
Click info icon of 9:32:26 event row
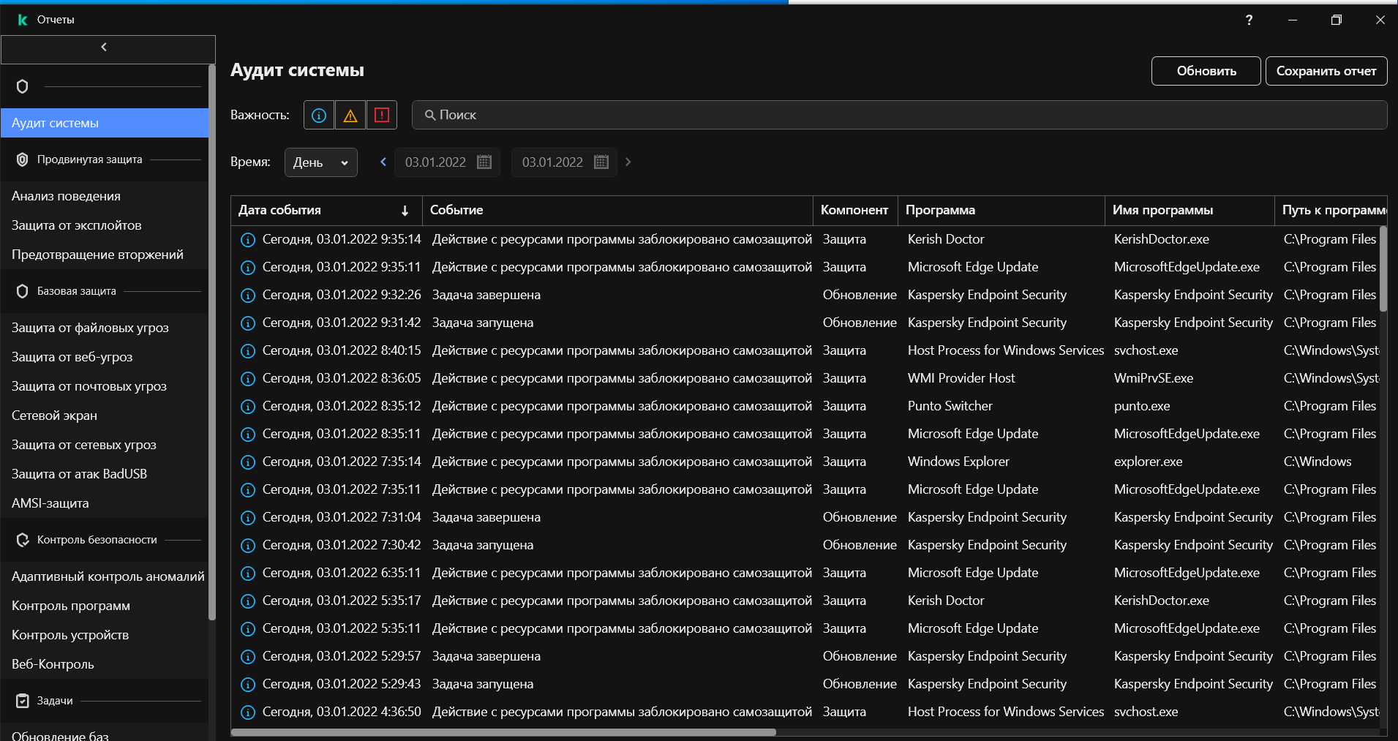pos(248,296)
